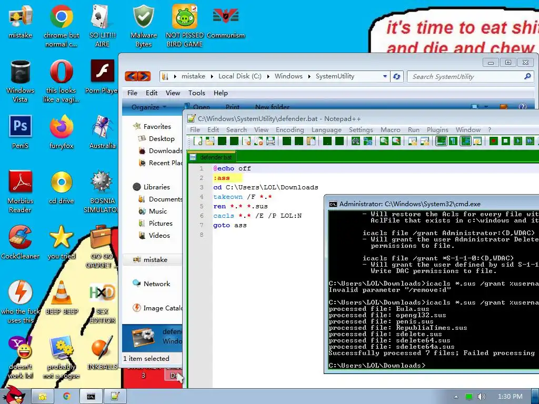Open the Notepad++ Encoding menu
This screenshot has height=404, width=539.
[x=290, y=129]
